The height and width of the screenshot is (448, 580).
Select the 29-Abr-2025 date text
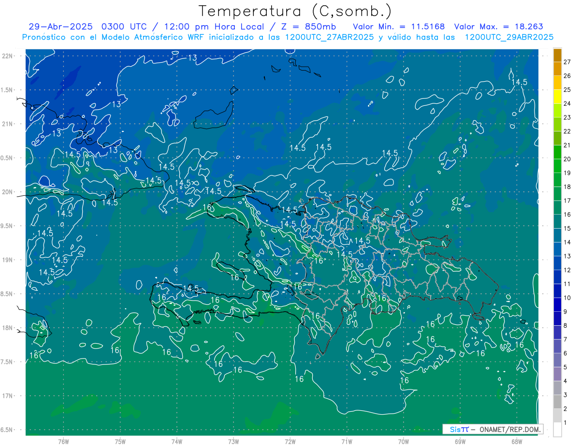tap(61, 27)
